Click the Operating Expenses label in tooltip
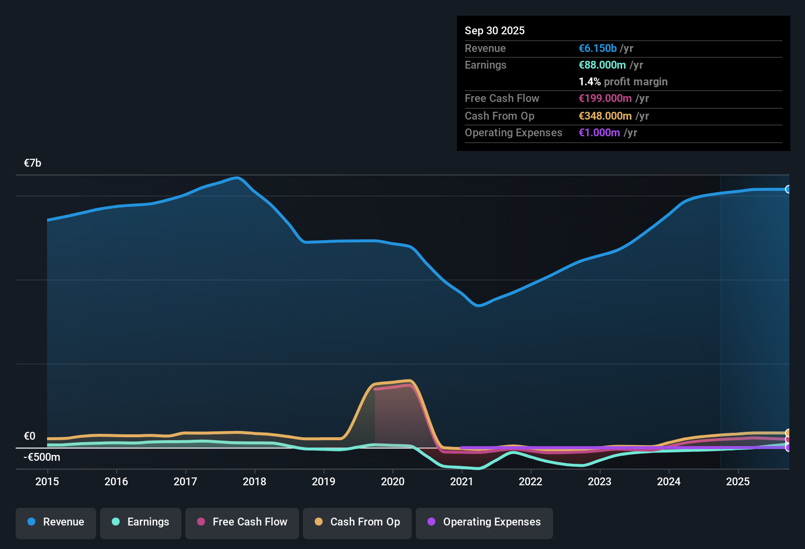The width and height of the screenshot is (805, 549). [x=513, y=133]
